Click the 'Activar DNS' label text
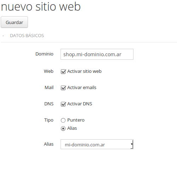The width and height of the screenshot is (177, 187). [x=80, y=104]
